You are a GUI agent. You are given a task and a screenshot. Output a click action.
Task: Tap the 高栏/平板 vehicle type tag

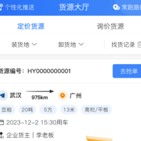tap(96, 110)
